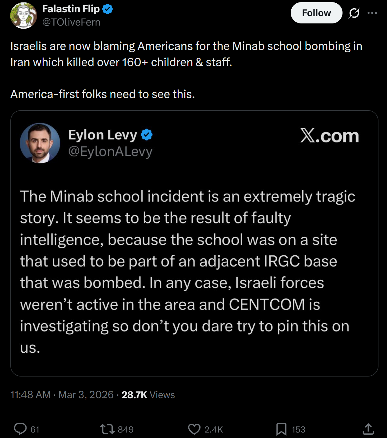
Task: Click the reply comment icon
Action: (x=20, y=429)
